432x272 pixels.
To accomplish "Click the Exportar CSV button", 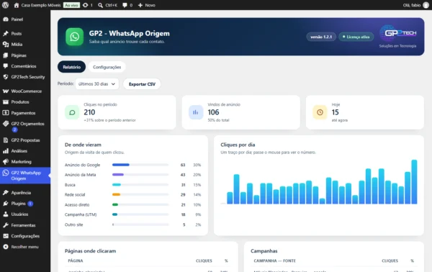I will coord(142,84).
